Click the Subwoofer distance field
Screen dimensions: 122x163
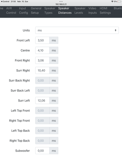(x=42, y=151)
